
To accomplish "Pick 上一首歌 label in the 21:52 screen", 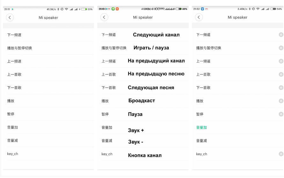I will 203,74.
